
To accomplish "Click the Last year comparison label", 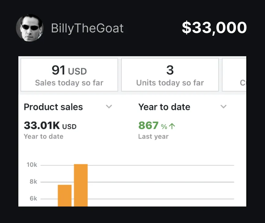I will tap(153, 137).
